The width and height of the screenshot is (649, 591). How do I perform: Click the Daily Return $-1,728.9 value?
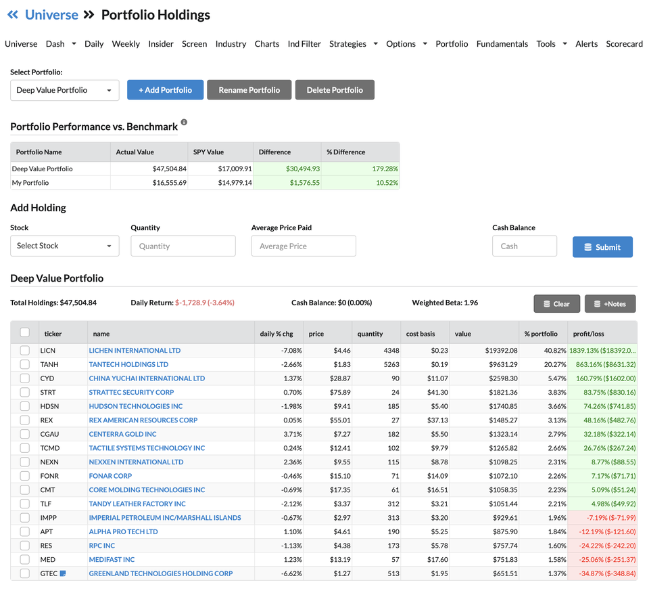point(205,303)
